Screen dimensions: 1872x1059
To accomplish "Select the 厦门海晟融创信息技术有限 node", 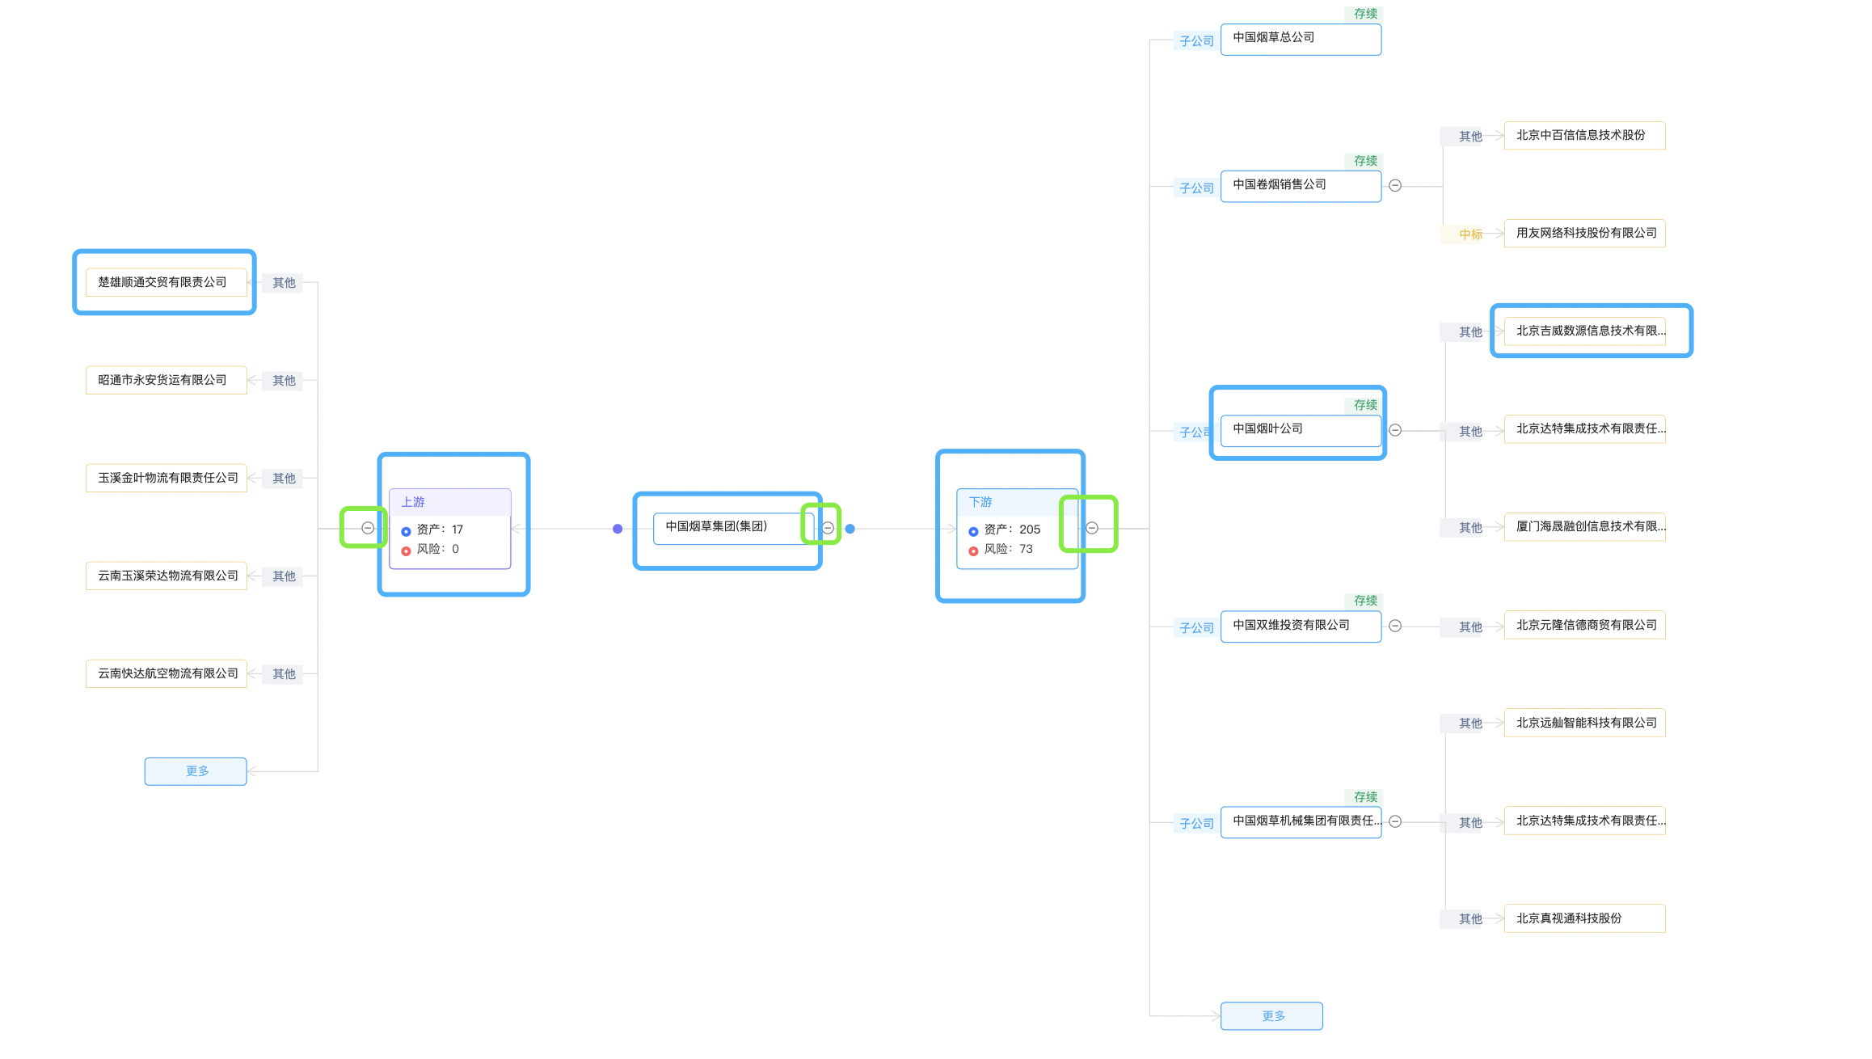I will click(1585, 527).
